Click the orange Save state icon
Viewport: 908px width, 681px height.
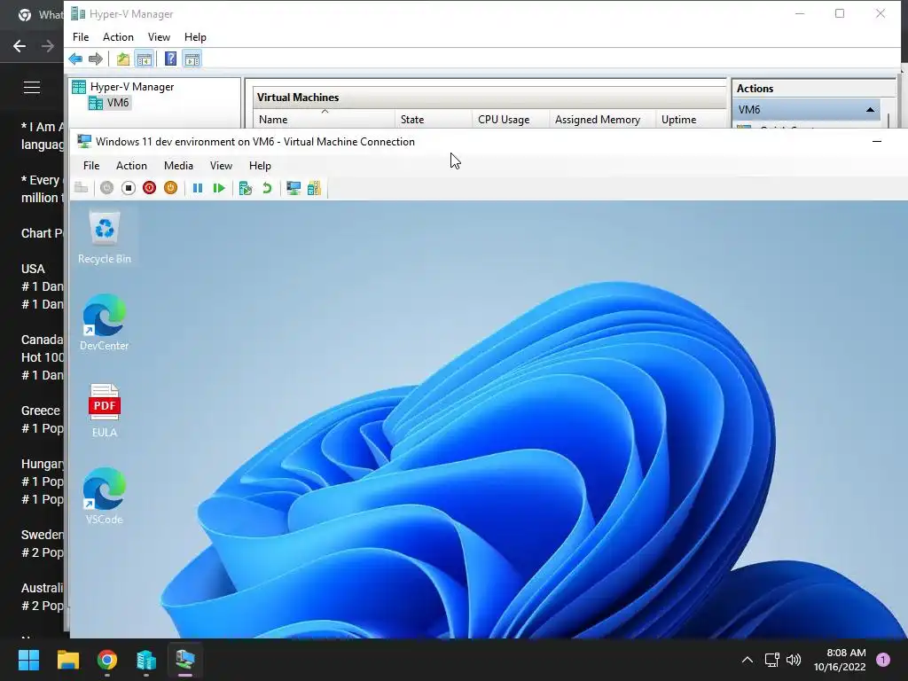click(170, 188)
